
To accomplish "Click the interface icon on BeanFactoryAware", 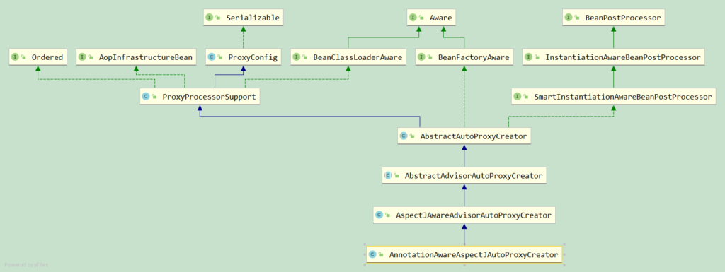I will [421, 58].
